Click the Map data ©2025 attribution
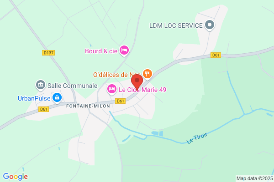Image resolution: width=274 pixels, height=182 pixels. click(x=255, y=178)
